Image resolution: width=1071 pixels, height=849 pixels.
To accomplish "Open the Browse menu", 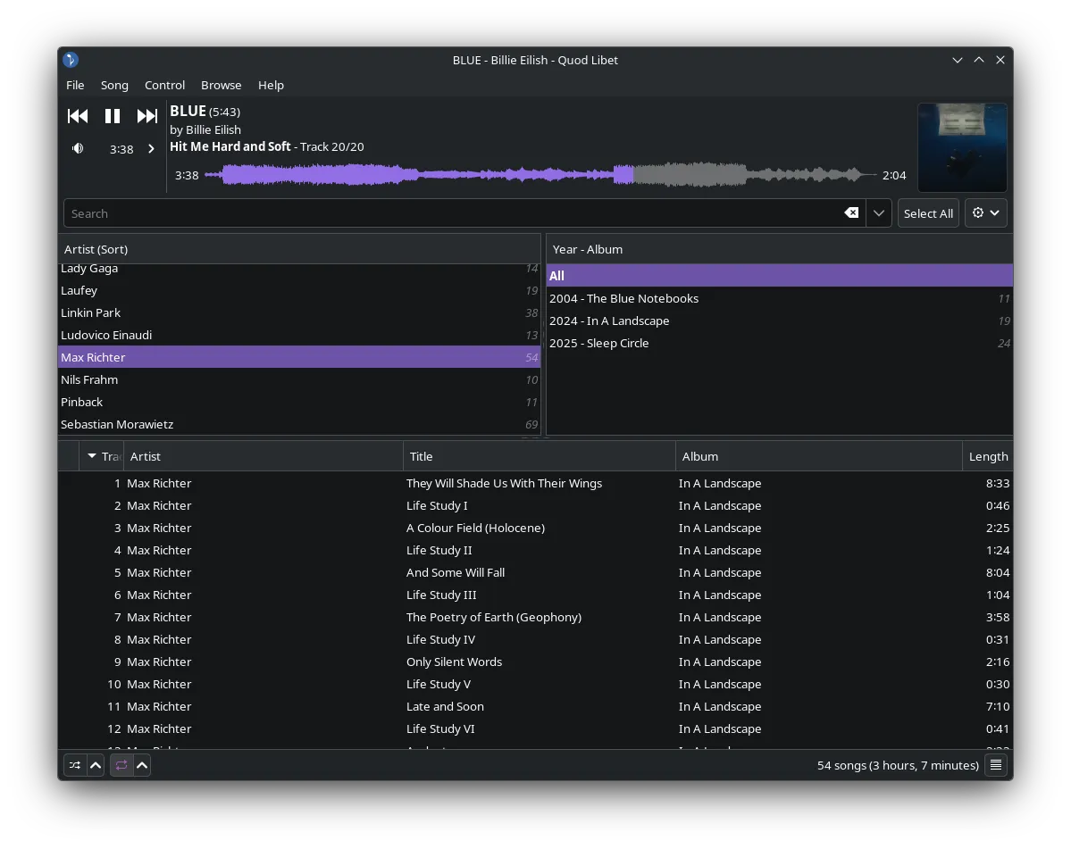I will pos(221,86).
